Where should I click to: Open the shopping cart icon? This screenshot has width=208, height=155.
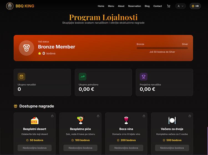(x=168, y=6)
